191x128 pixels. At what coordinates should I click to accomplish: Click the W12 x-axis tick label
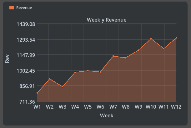[x=176, y=107]
